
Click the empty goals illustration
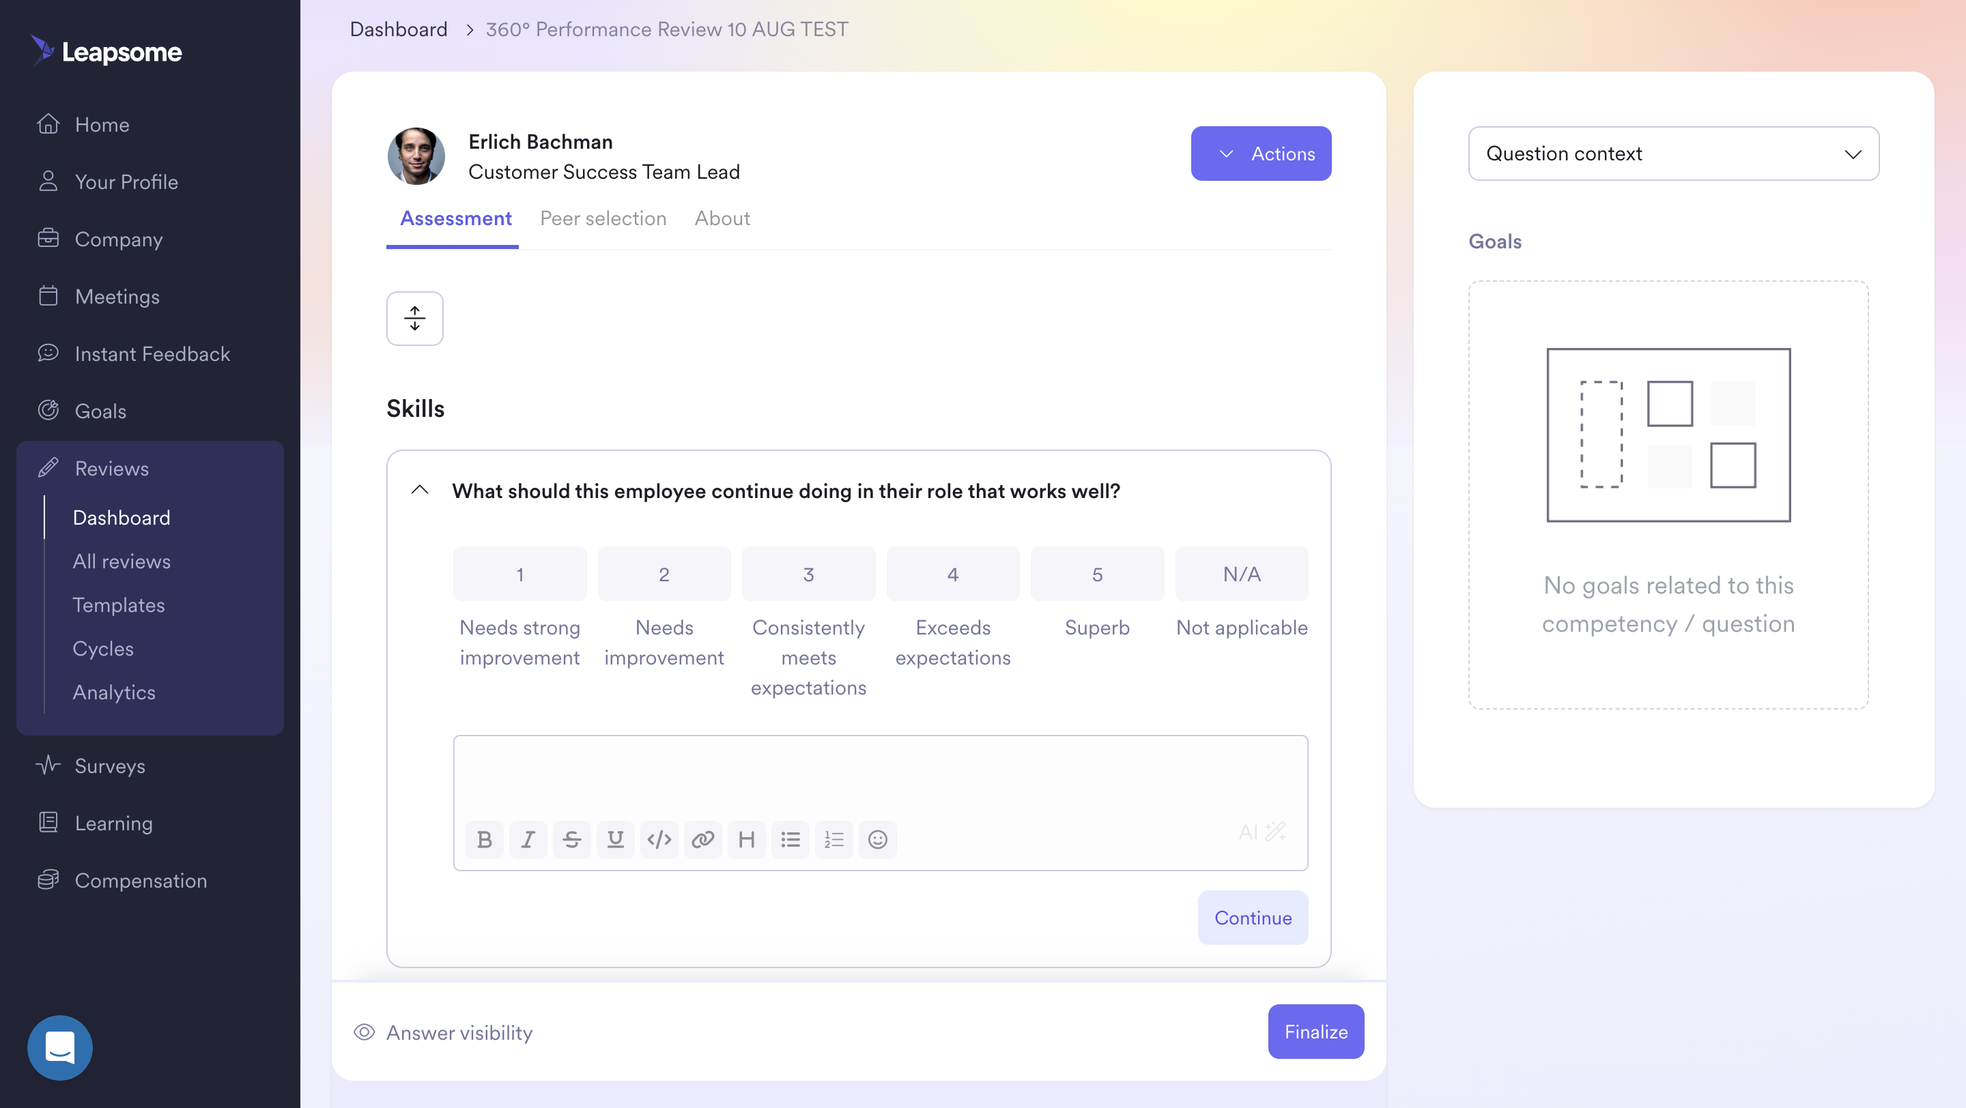coord(1668,435)
